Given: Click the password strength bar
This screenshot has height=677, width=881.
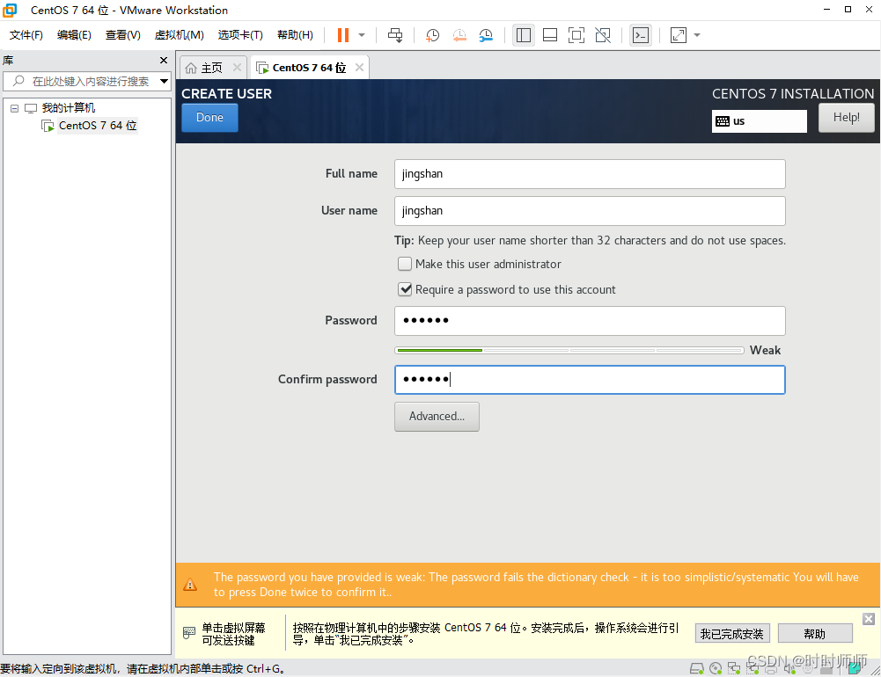Looking at the screenshot, I should point(569,350).
